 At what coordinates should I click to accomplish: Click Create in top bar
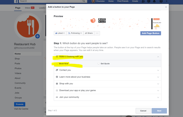[135, 1]
